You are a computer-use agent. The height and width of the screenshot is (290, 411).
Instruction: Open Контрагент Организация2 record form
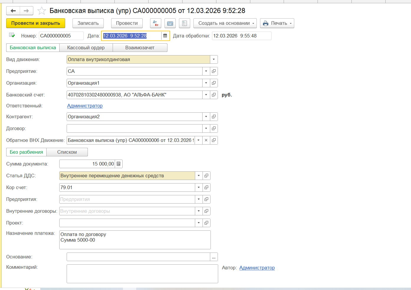click(x=214, y=117)
